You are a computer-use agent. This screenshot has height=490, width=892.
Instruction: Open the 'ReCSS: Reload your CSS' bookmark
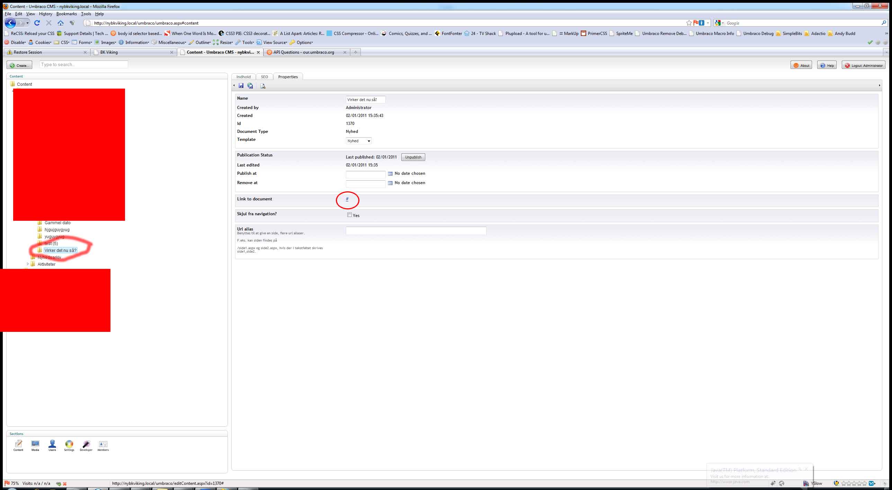click(x=29, y=34)
